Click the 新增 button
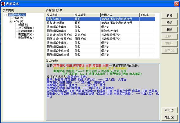This screenshot has height=123, width=180. 169,15
